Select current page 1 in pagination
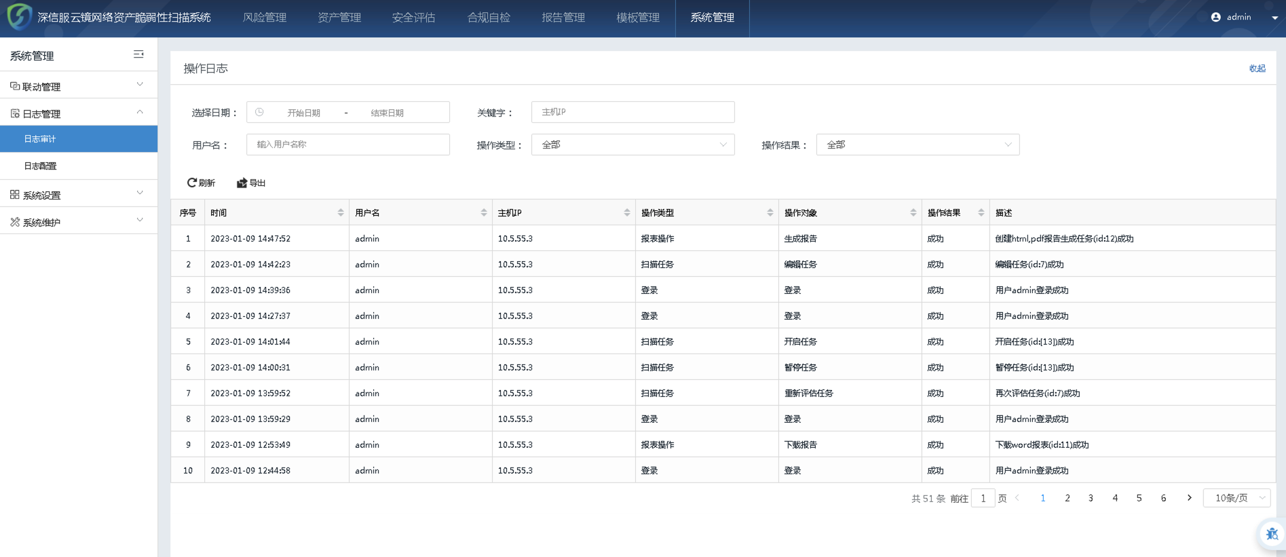 (1043, 498)
